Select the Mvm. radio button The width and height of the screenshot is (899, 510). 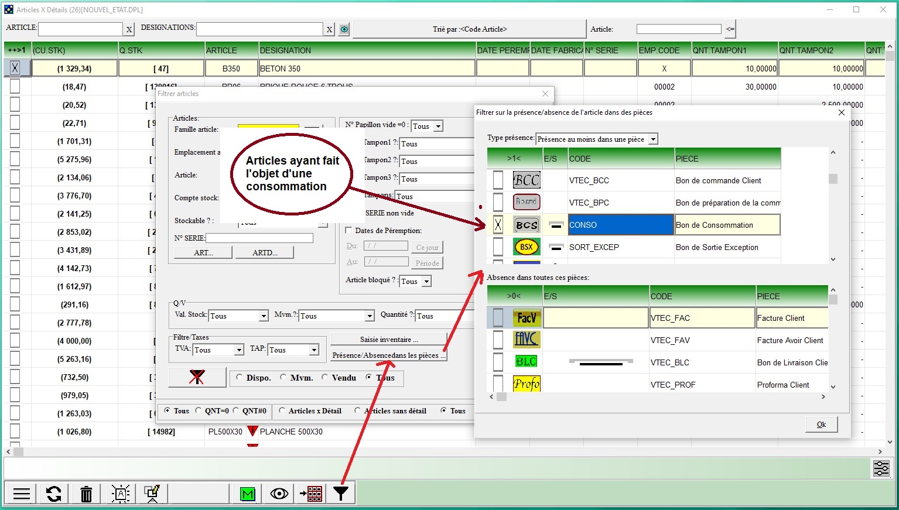coord(283,378)
